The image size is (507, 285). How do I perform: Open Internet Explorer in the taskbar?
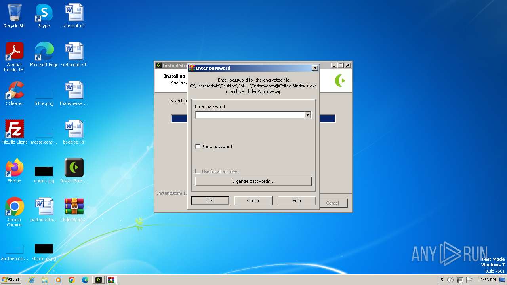31,280
